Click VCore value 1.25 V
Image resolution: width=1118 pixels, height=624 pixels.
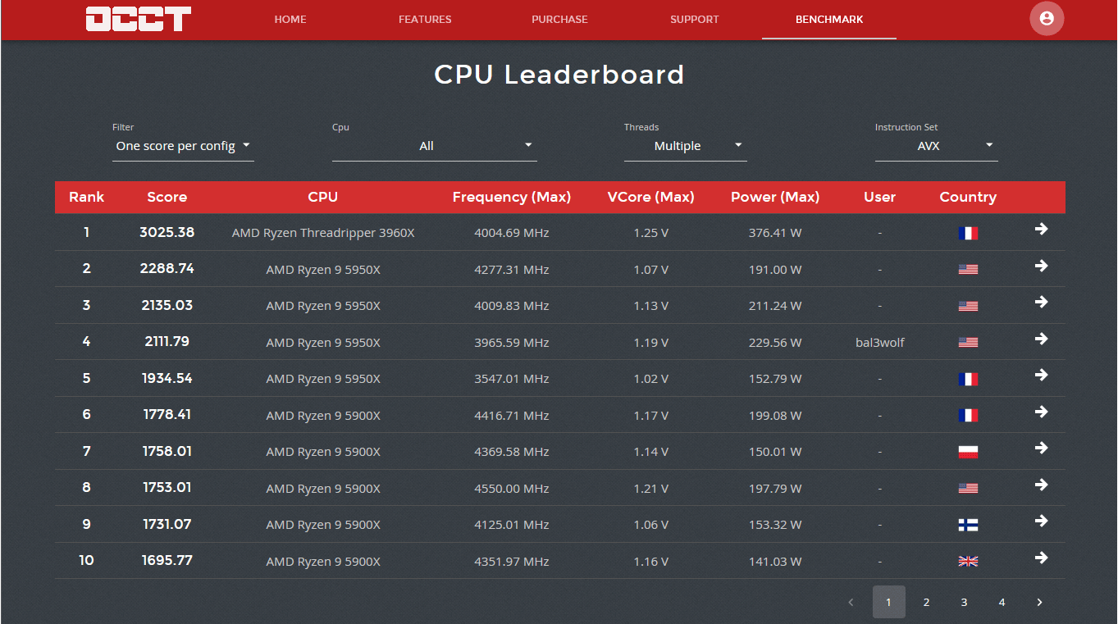coord(651,233)
